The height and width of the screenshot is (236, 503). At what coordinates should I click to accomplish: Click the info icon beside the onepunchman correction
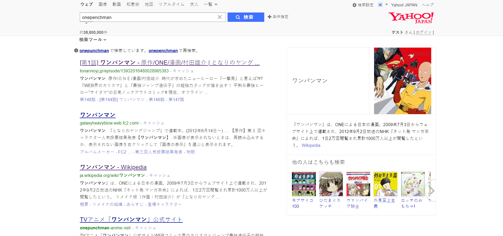(x=76, y=51)
